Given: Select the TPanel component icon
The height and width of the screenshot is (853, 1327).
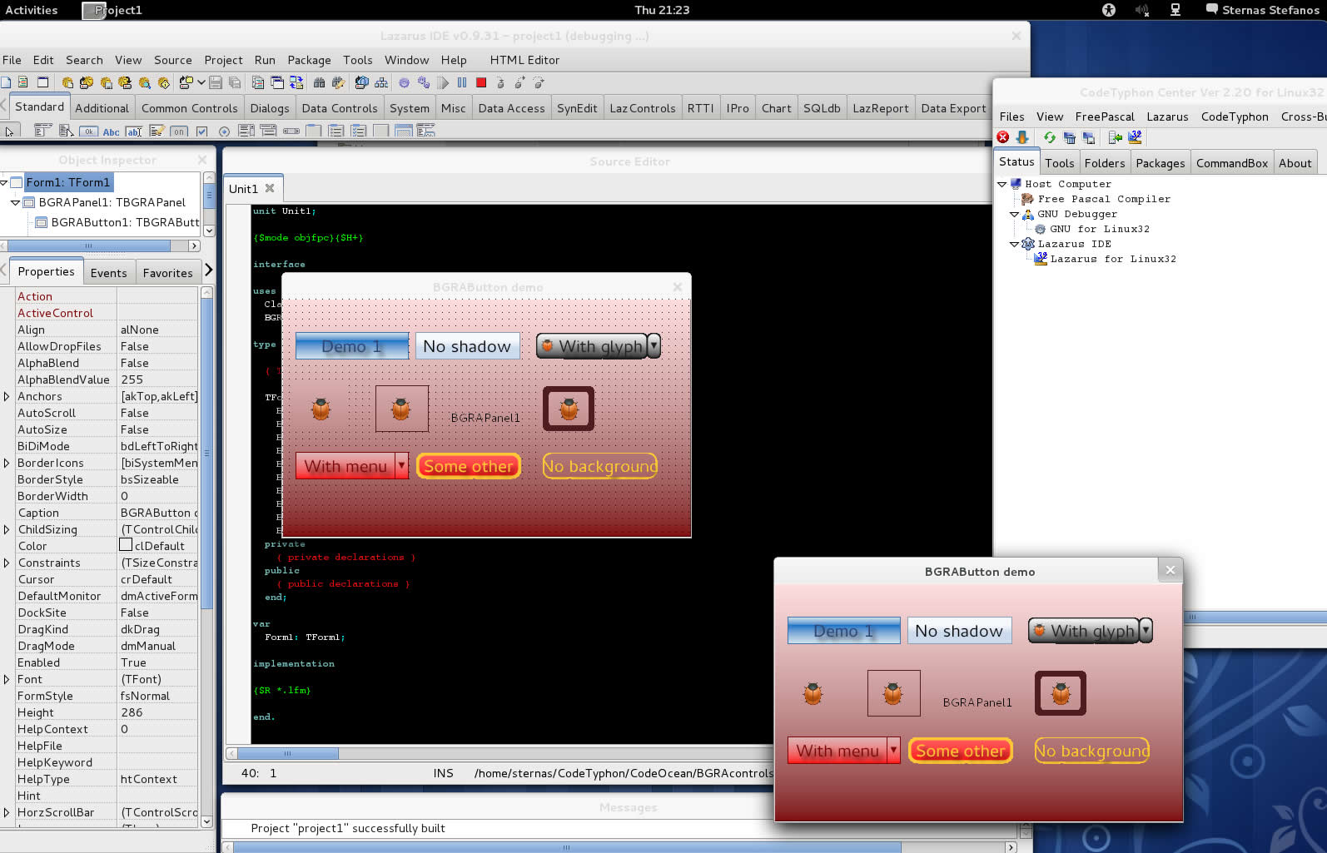Looking at the screenshot, I should [381, 131].
